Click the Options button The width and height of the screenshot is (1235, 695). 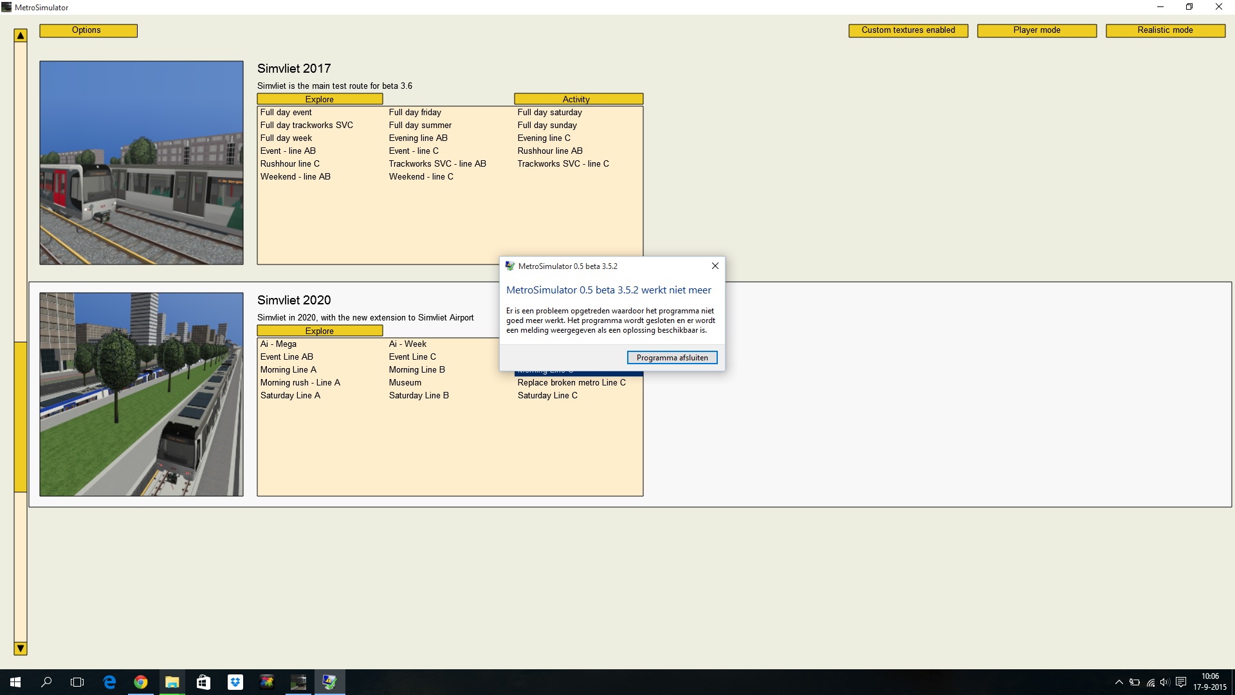(x=87, y=30)
